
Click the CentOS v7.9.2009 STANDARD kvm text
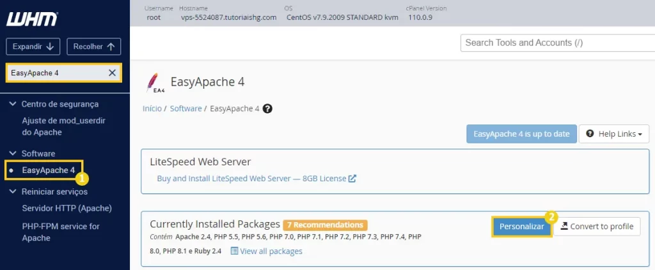pos(343,17)
